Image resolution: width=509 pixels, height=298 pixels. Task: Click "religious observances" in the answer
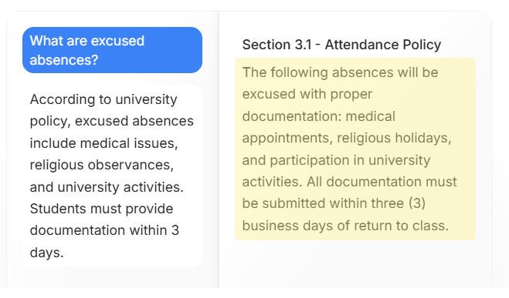[102, 165]
